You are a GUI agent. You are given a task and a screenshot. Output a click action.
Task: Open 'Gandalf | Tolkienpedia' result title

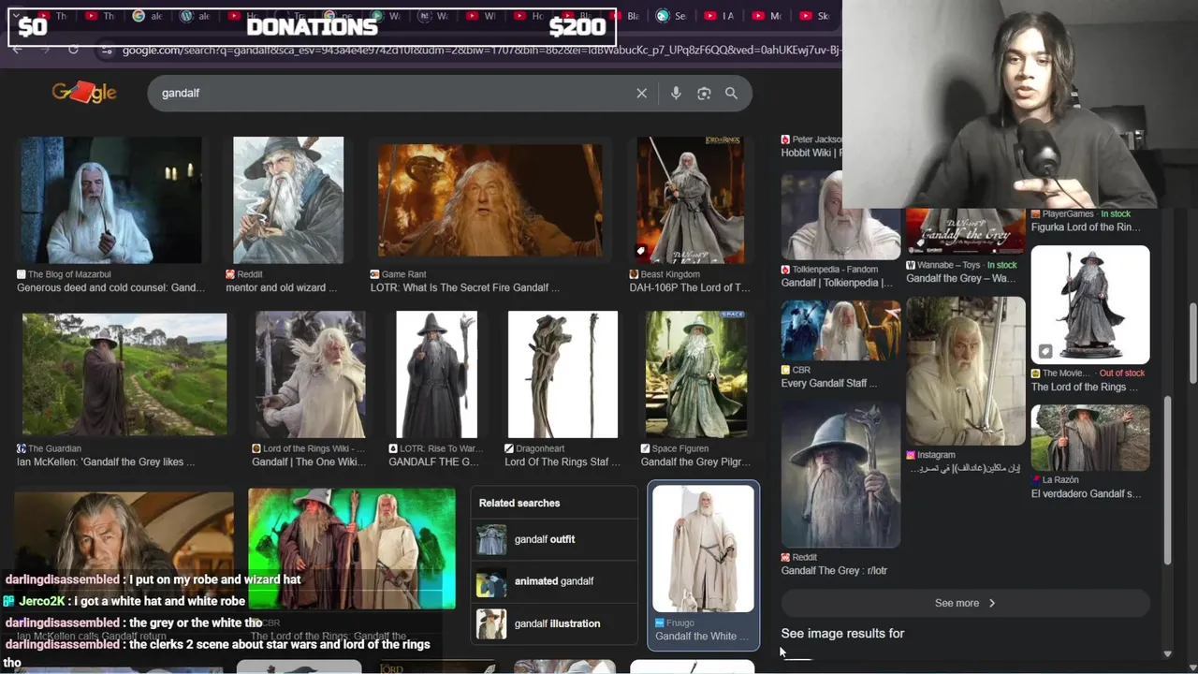pos(837,283)
